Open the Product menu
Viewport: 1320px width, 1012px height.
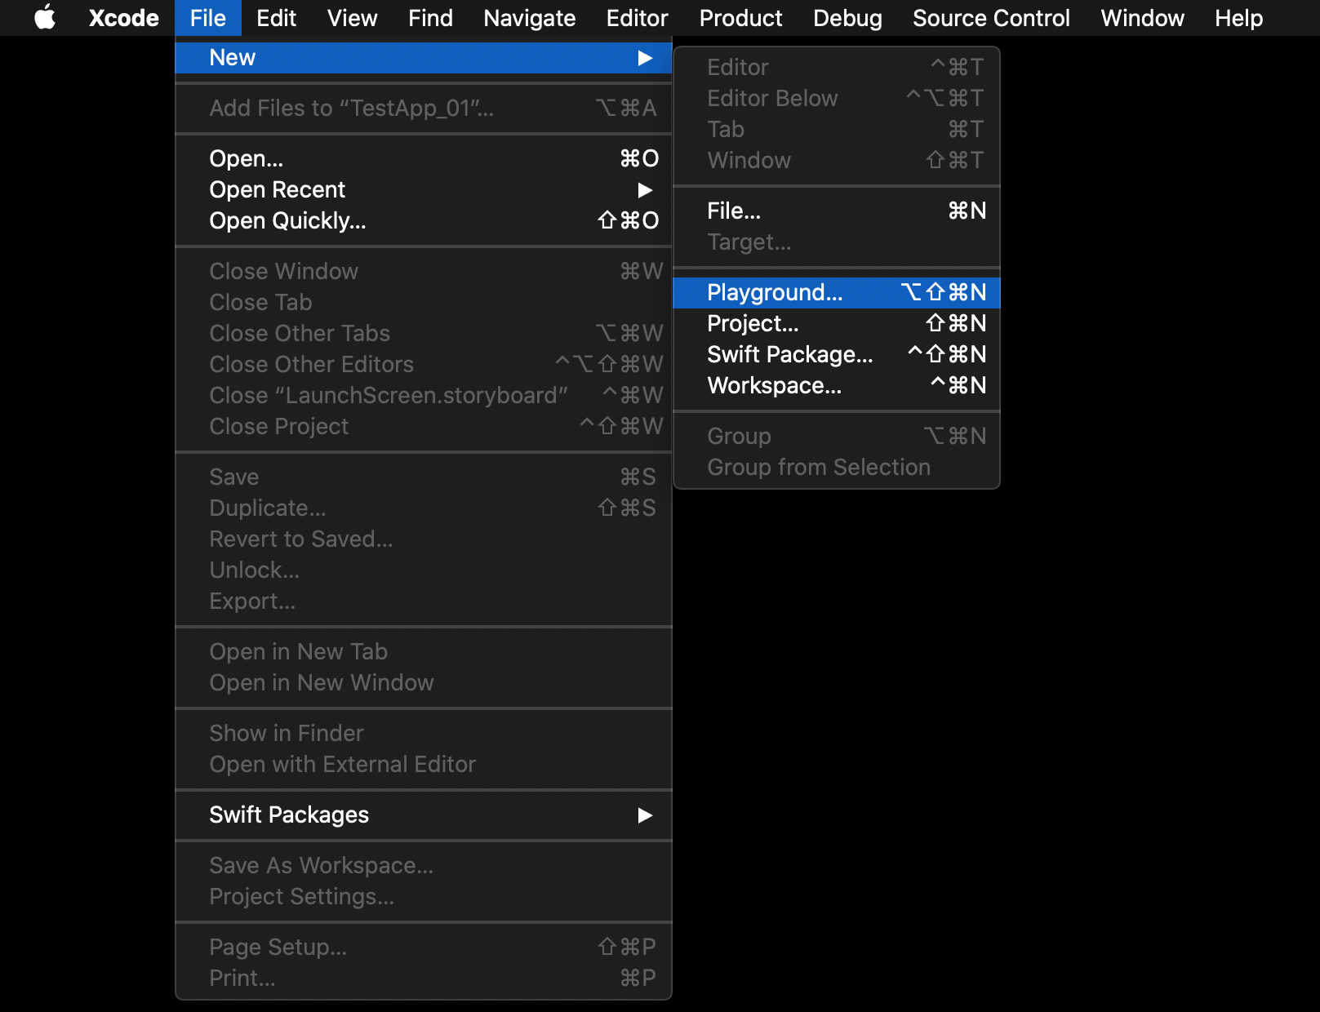tap(740, 18)
